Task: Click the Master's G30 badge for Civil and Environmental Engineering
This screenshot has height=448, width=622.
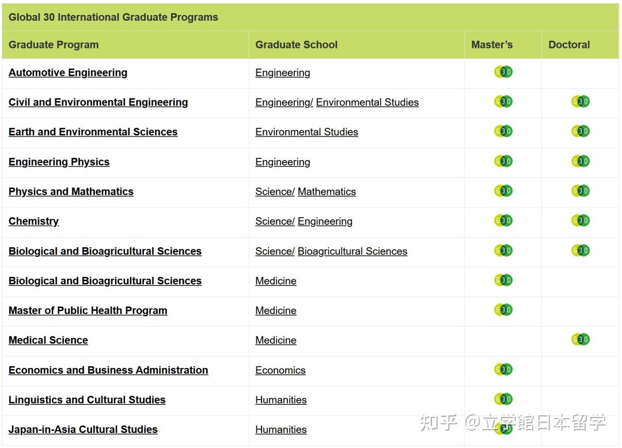Action: tap(502, 101)
